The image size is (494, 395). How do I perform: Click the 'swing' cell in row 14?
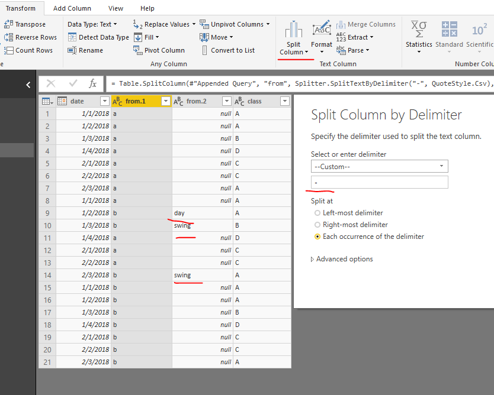pos(202,275)
